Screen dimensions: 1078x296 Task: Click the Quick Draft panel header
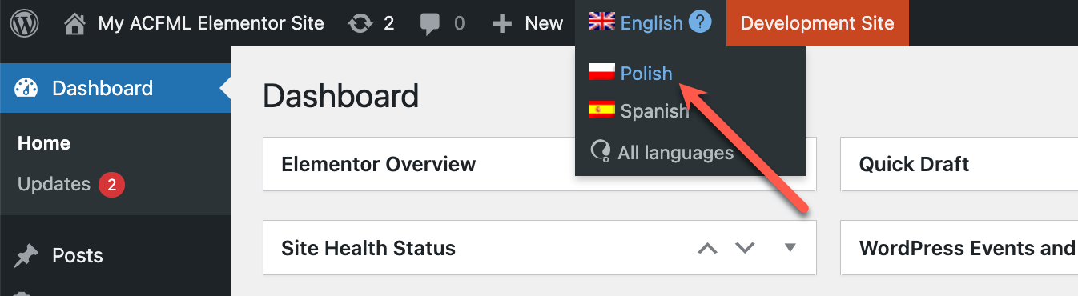click(959, 165)
